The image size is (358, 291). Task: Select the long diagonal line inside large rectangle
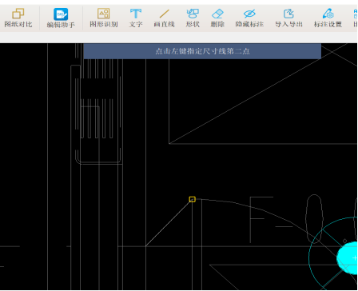[258, 94]
